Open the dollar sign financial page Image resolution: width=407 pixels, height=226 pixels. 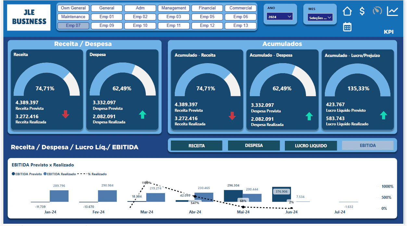pyautogui.click(x=362, y=11)
